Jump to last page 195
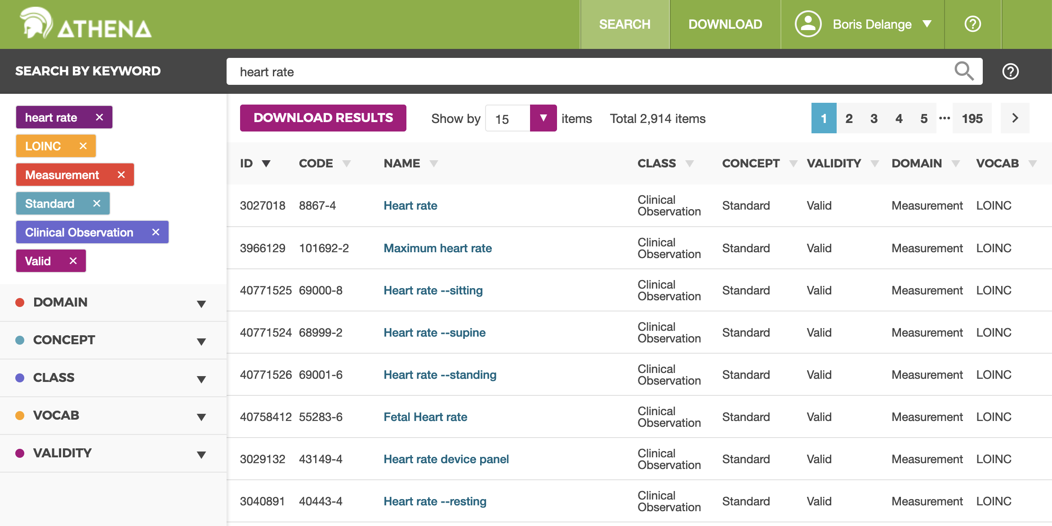The width and height of the screenshot is (1052, 526). [972, 118]
